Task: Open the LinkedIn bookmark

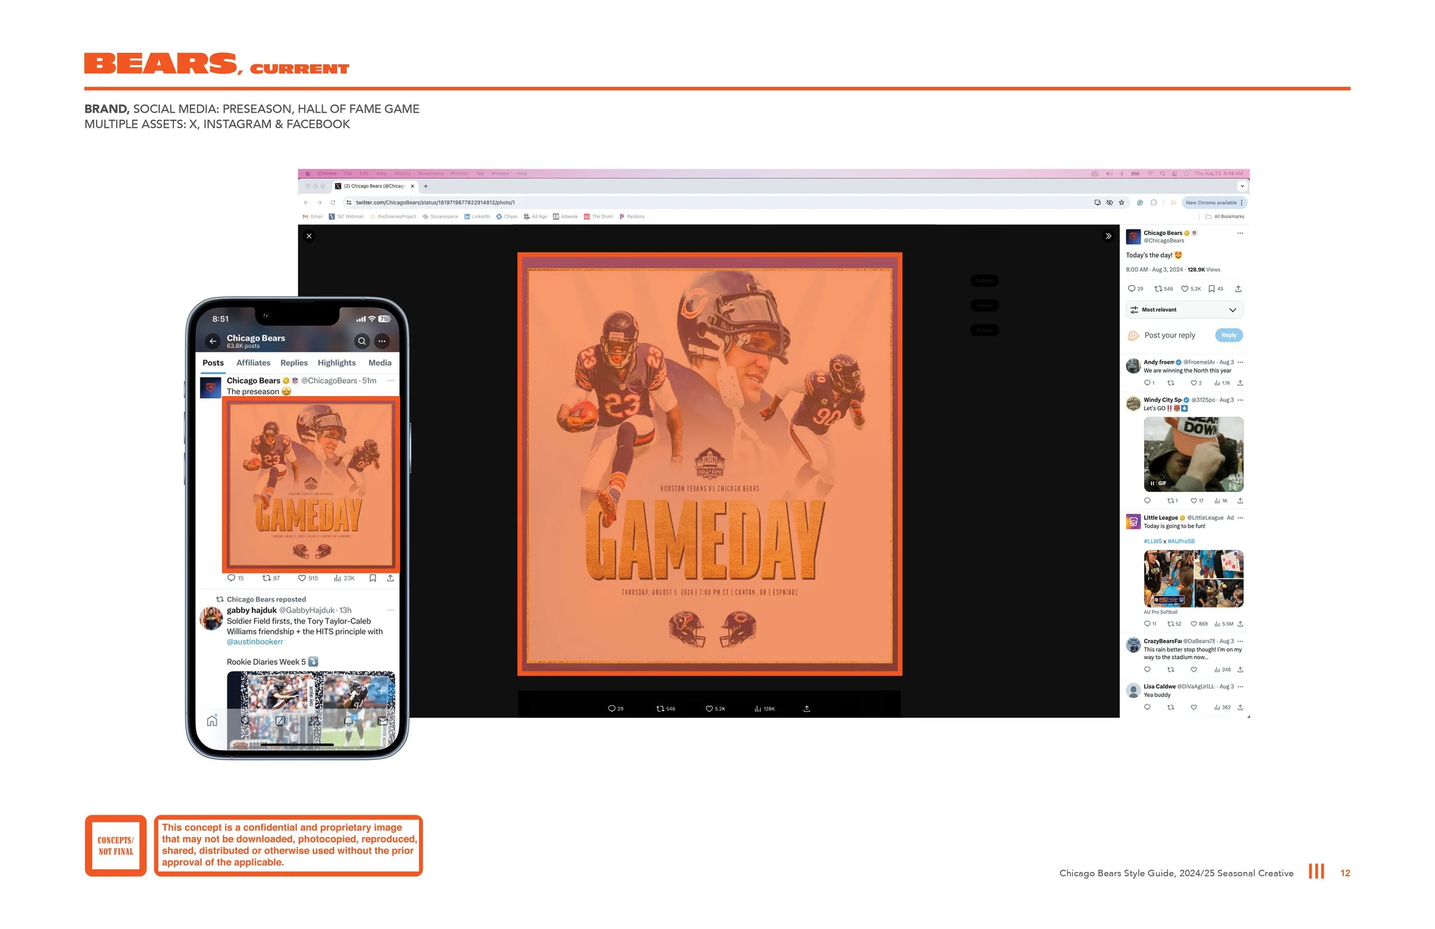Action: point(477,216)
